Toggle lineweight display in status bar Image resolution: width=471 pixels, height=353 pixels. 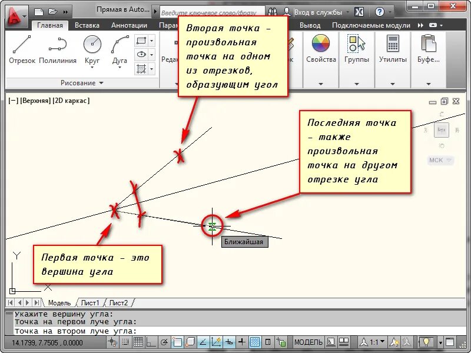click(x=242, y=342)
